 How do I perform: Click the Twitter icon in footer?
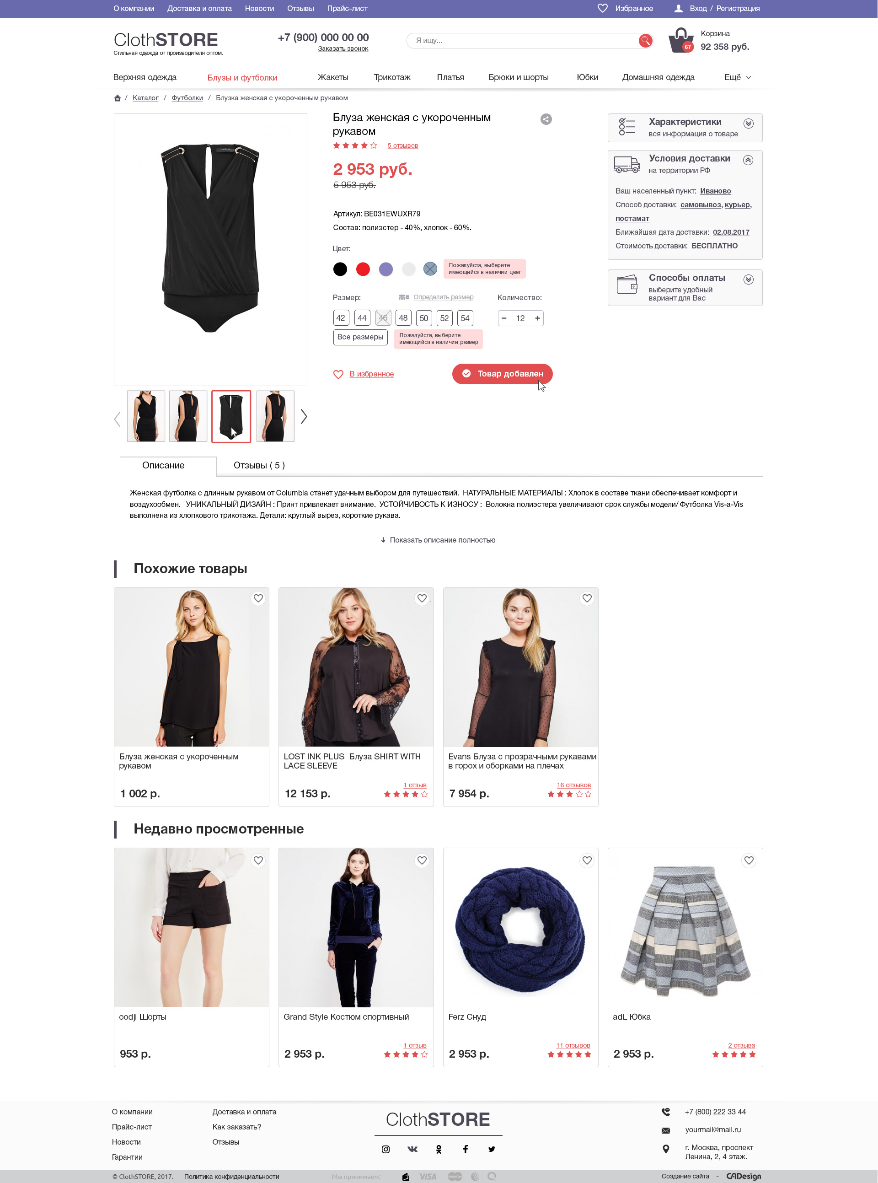coord(492,1149)
